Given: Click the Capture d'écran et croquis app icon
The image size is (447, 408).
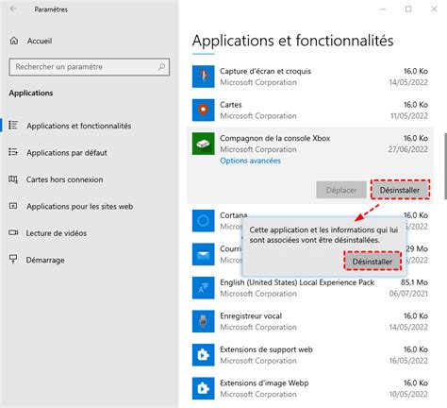Looking at the screenshot, I should coord(204,76).
